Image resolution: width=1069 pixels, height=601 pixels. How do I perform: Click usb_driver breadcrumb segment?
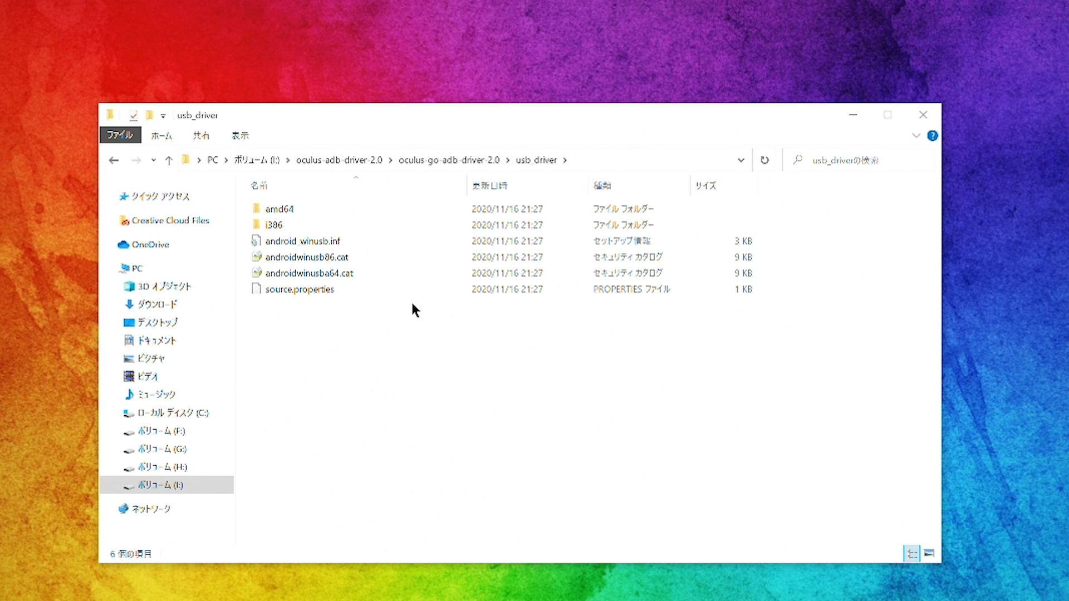(536, 160)
